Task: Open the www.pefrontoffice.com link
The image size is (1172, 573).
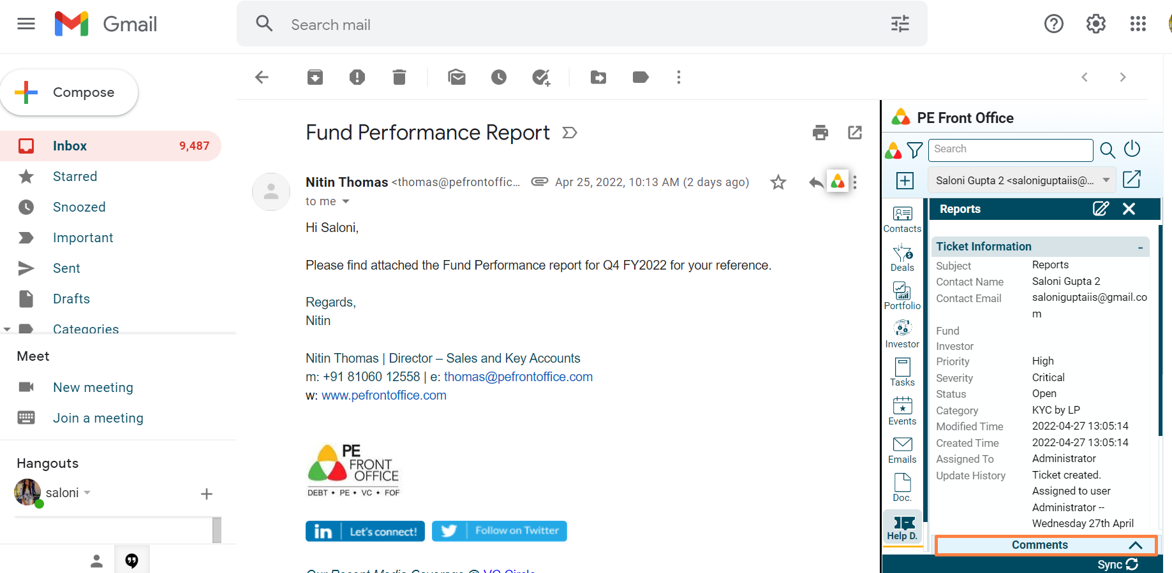Action: tap(383, 395)
